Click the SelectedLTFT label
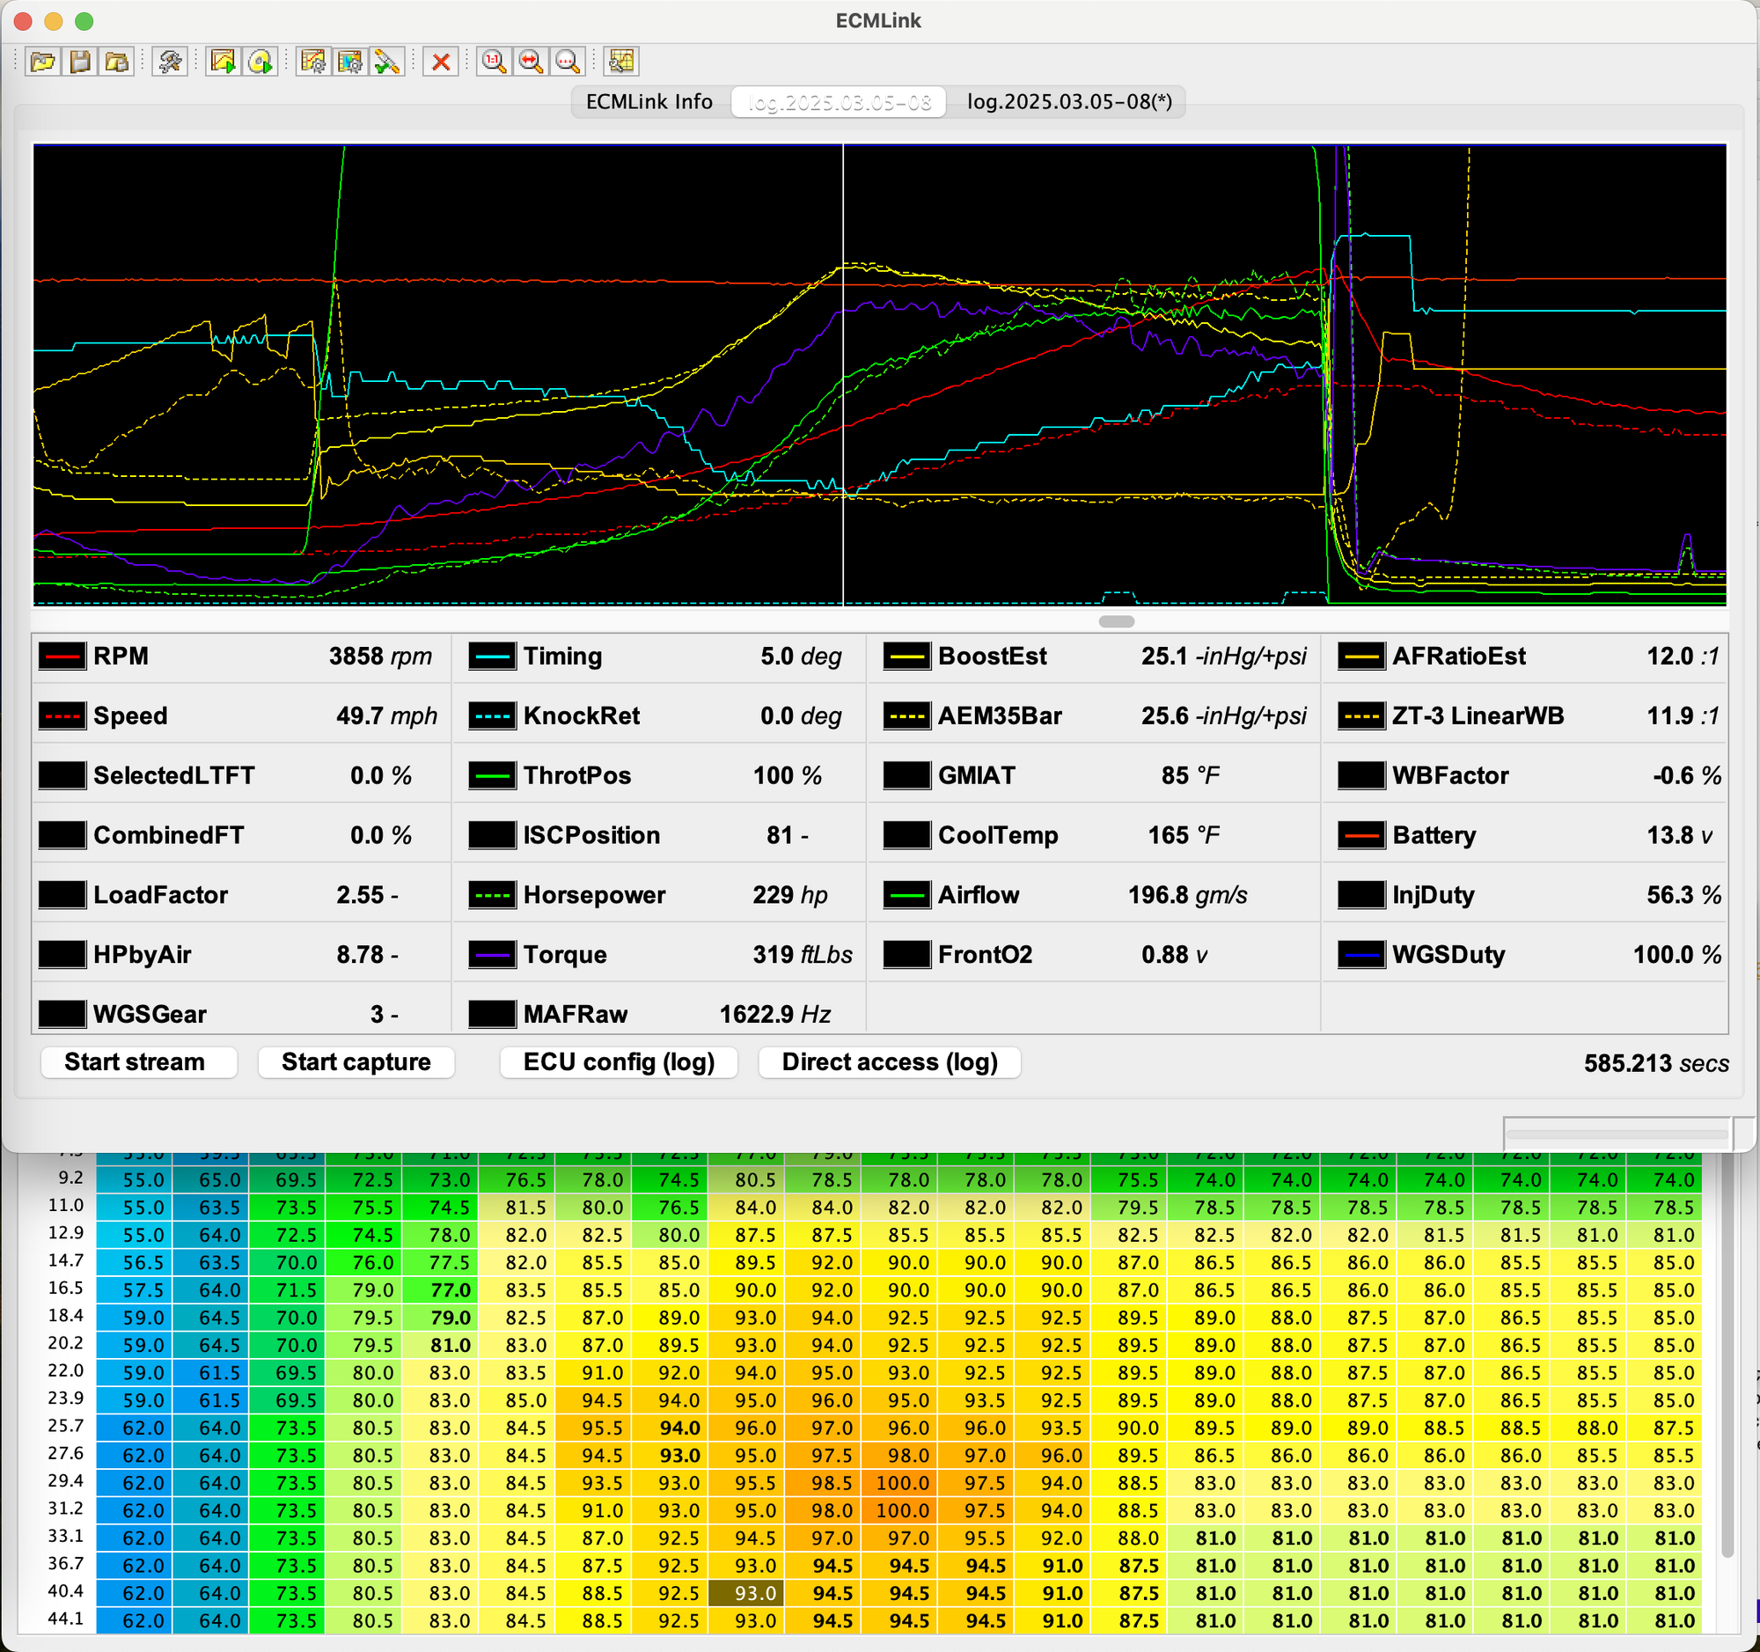 (173, 775)
